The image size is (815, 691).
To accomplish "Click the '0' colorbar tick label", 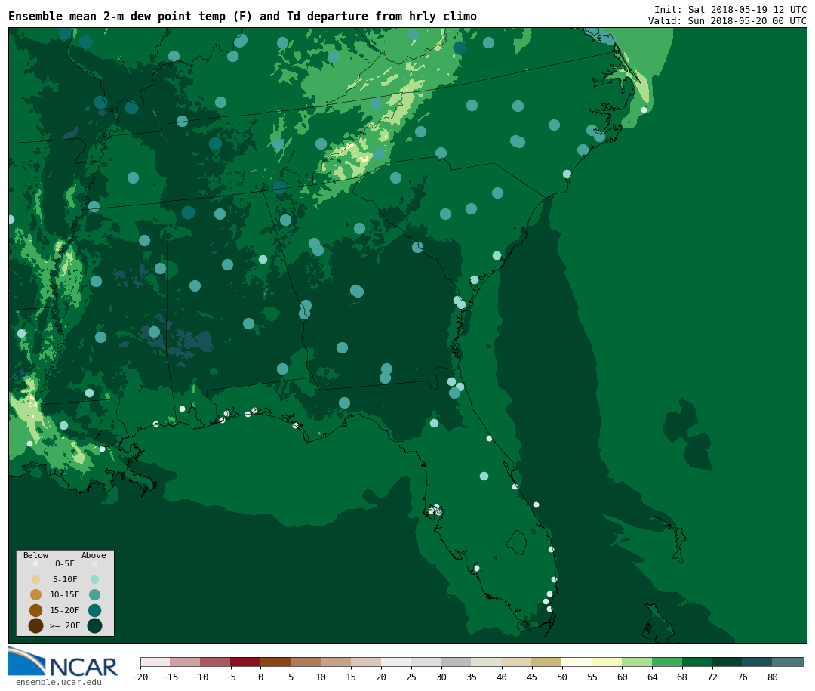I will coord(261,677).
